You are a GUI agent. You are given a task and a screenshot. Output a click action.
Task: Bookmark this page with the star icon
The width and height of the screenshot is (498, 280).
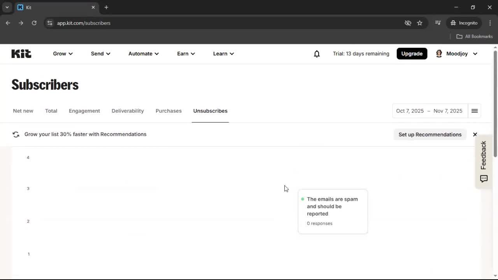point(420,23)
